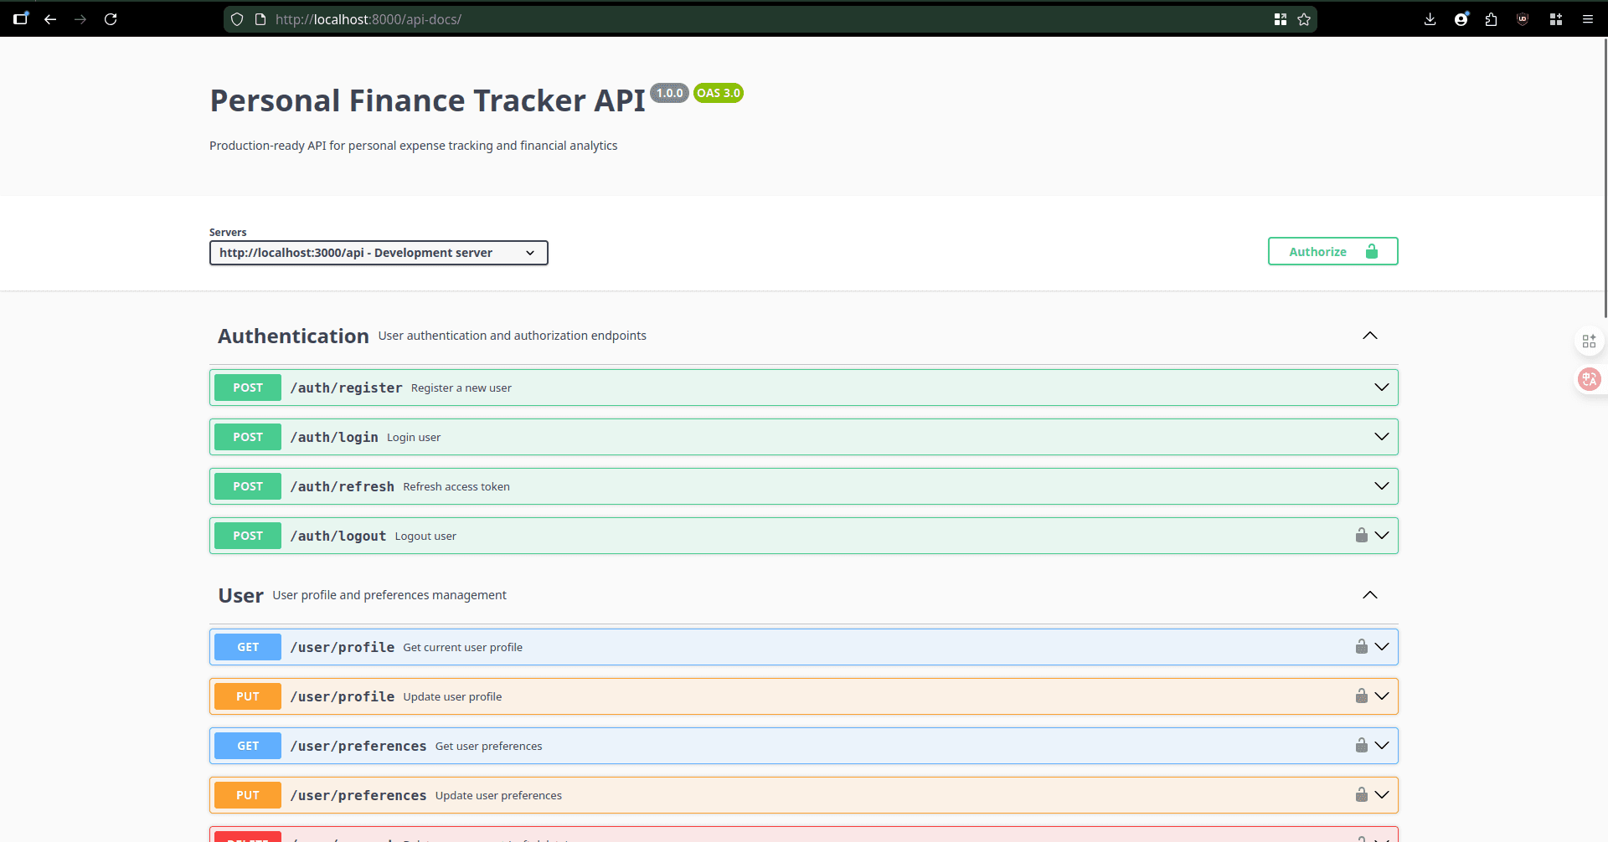Click the lock on GET /user/preferences
Screen dimensions: 1608x842
[1362, 745]
